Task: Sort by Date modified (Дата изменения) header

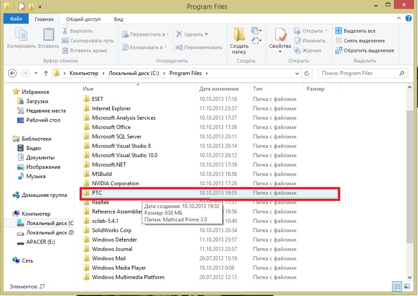Action: click(x=224, y=89)
